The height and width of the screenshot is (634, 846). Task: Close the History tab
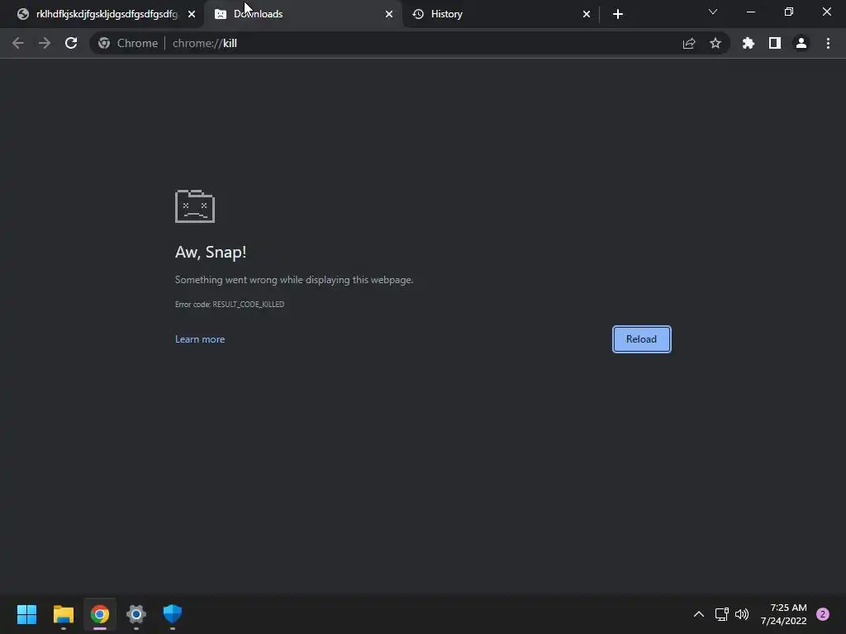[x=587, y=14]
